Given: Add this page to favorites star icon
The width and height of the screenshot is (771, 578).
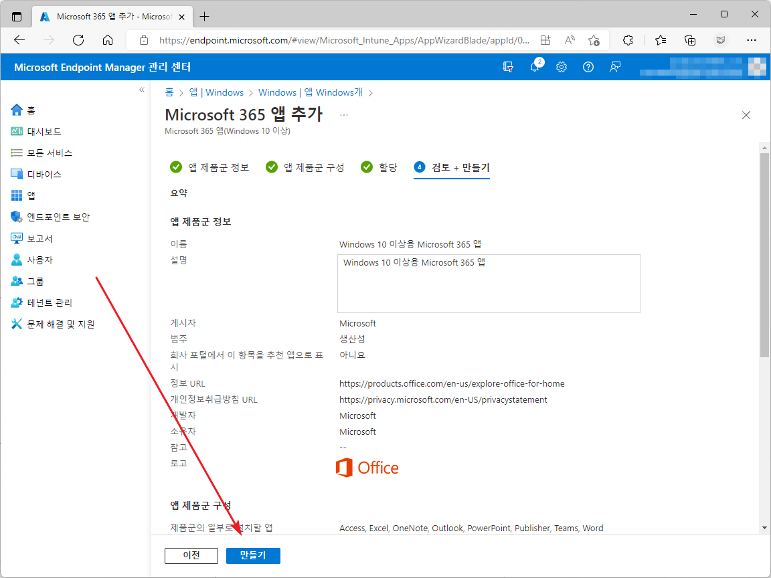Looking at the screenshot, I should [594, 40].
